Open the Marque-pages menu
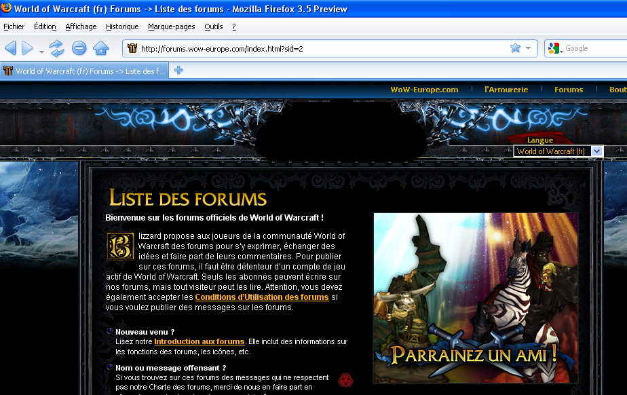 (172, 26)
